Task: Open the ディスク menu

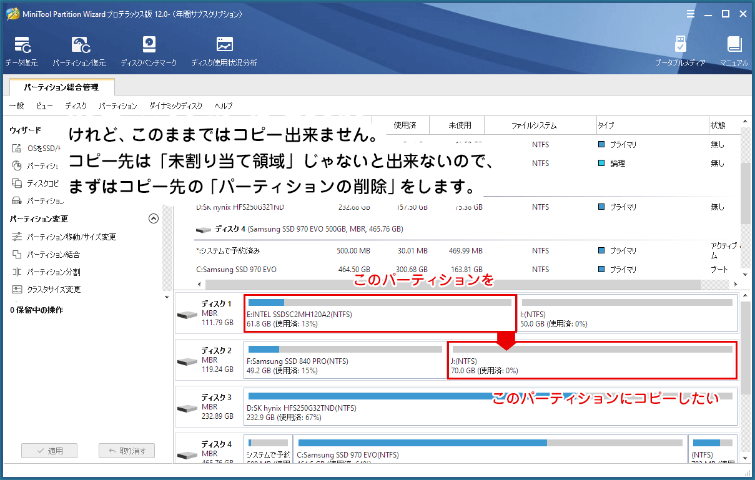Action: click(76, 106)
